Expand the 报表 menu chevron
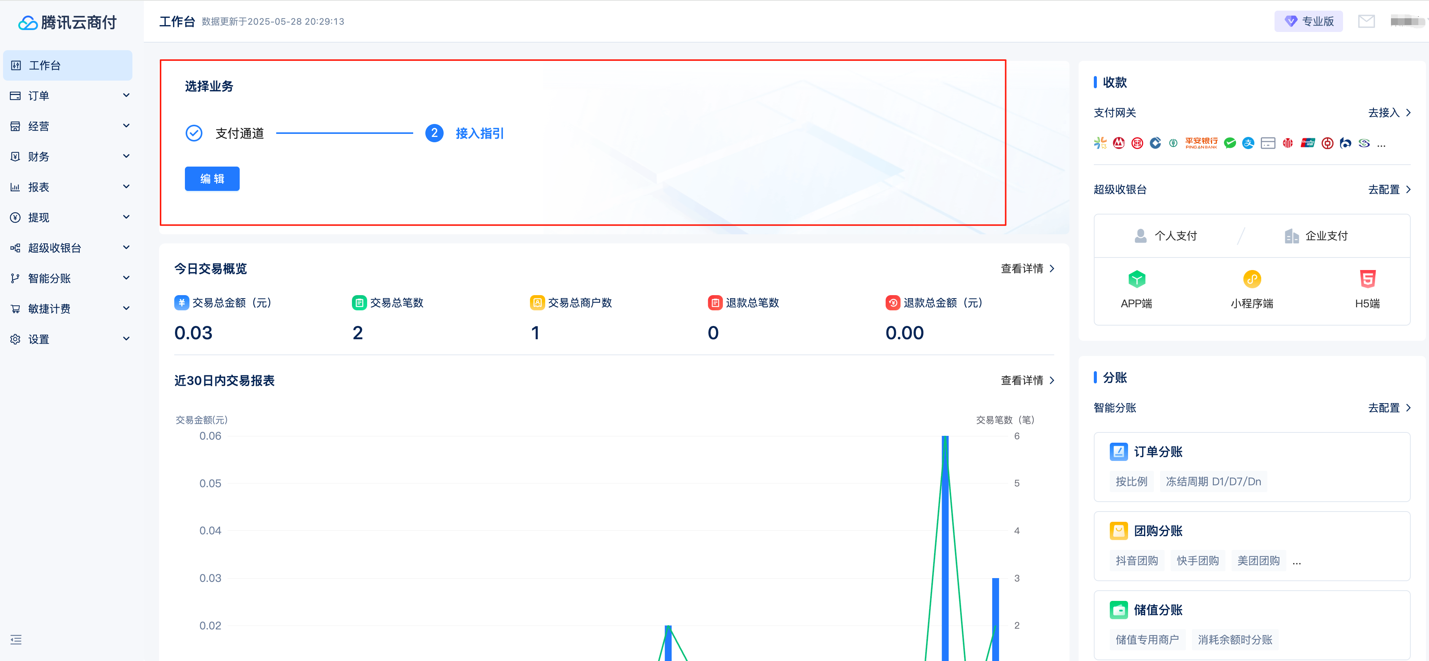 point(126,187)
